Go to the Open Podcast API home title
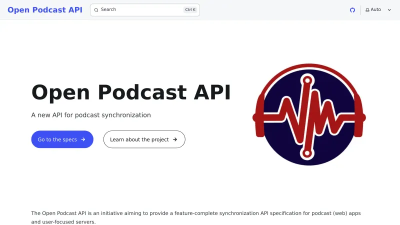Image resolution: width=400 pixels, height=225 pixels. point(45,9)
